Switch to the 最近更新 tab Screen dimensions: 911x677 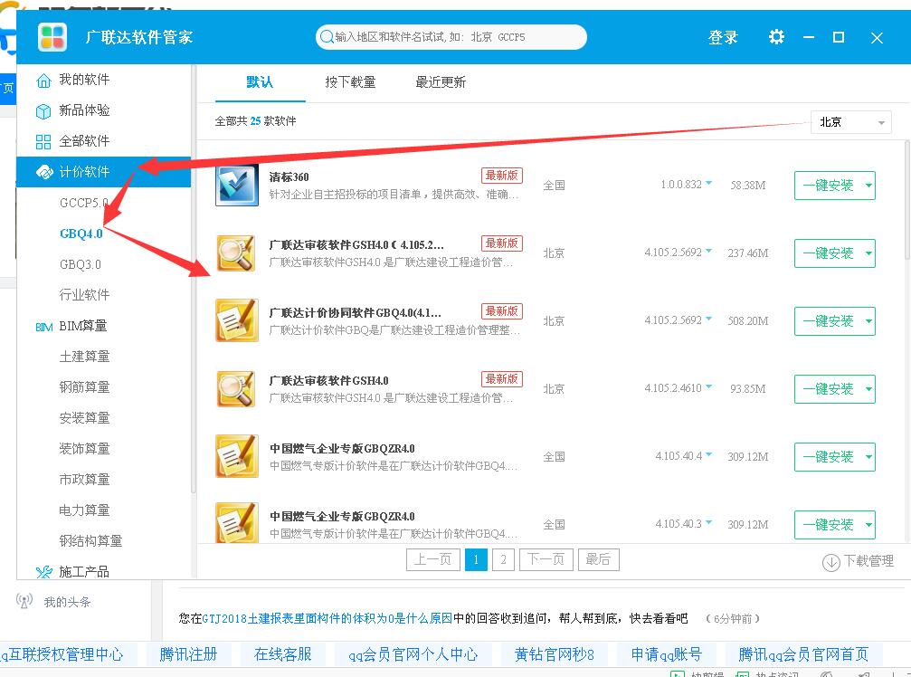(441, 82)
